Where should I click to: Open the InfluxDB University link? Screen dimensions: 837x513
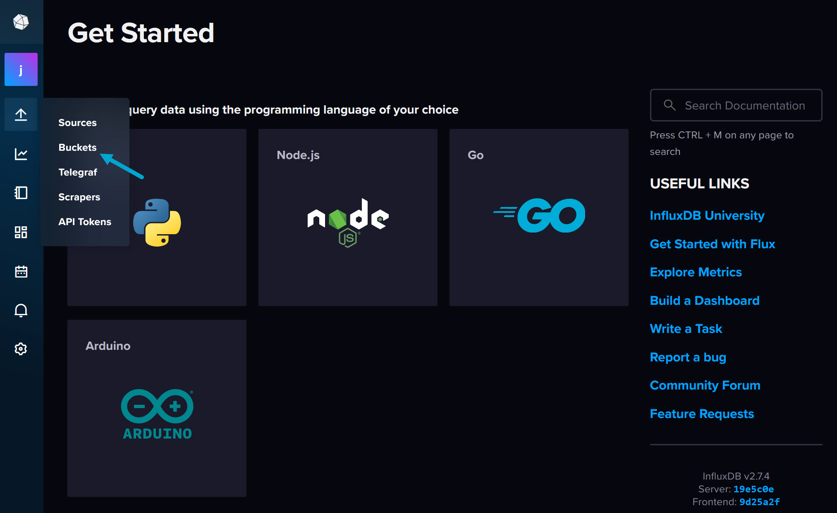707,216
